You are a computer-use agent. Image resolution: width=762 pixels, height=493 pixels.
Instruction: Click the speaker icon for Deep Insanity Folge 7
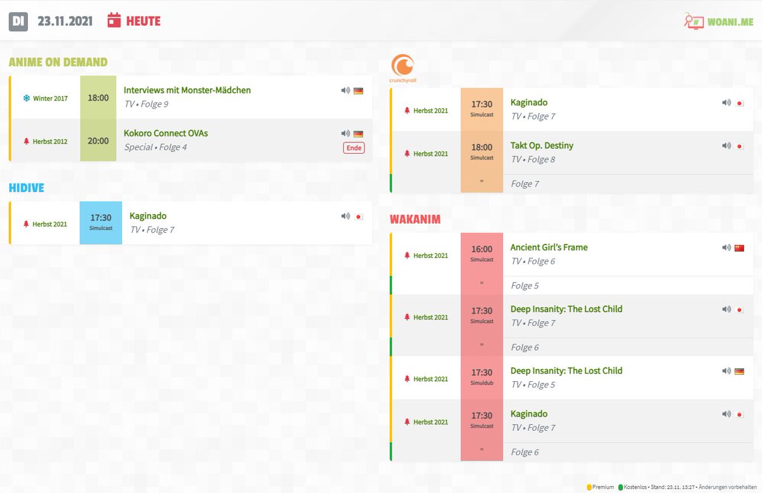coord(726,309)
